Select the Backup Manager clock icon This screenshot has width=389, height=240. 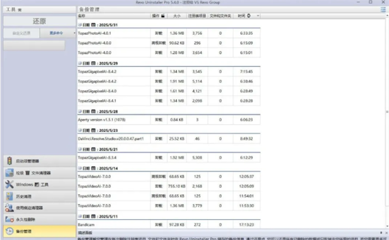pyautogui.click(x=10, y=231)
